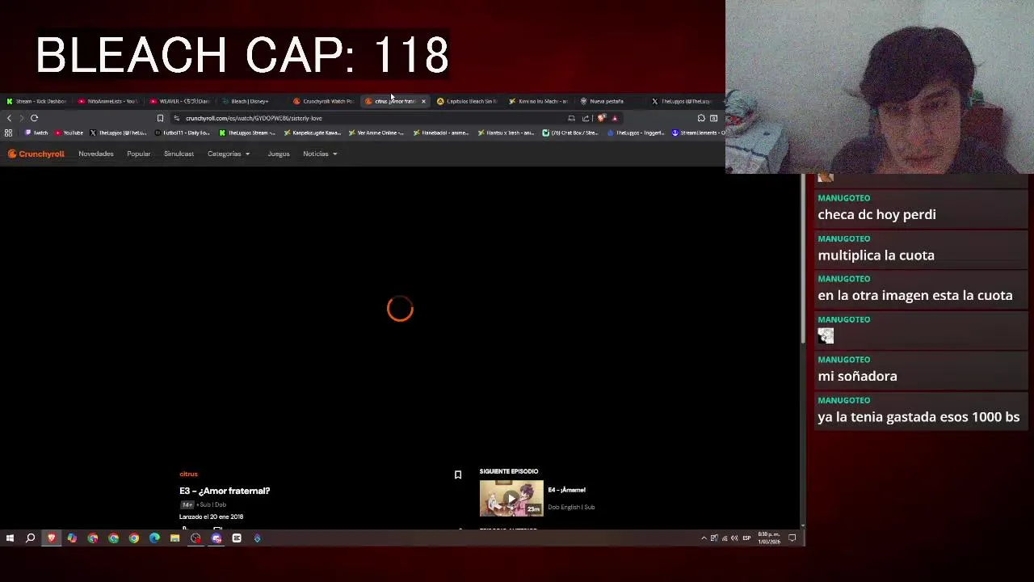Switch to the Crunchyroll Watch tab
1034x582 pixels.
(324, 101)
